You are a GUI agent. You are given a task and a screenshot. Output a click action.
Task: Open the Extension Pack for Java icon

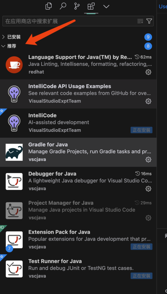pyautogui.click(x=14, y=240)
